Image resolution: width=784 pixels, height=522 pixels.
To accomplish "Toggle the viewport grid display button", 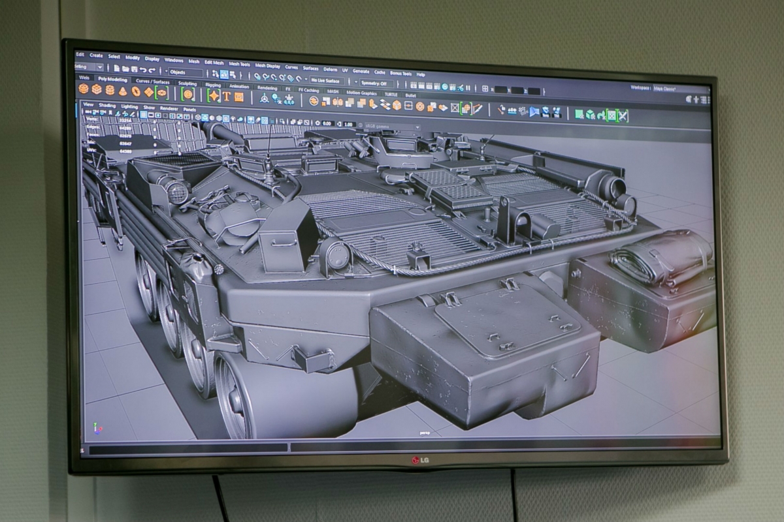I will 144,115.
